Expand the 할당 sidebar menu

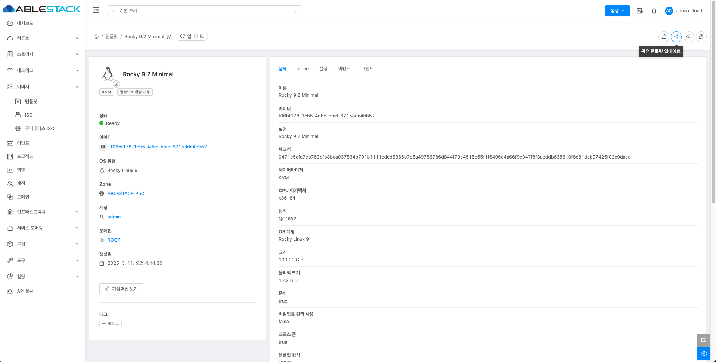point(42,276)
